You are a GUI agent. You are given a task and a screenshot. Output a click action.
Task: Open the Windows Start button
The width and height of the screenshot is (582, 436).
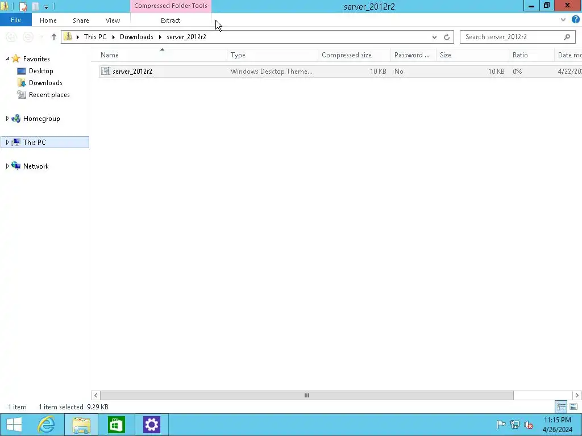tap(14, 425)
